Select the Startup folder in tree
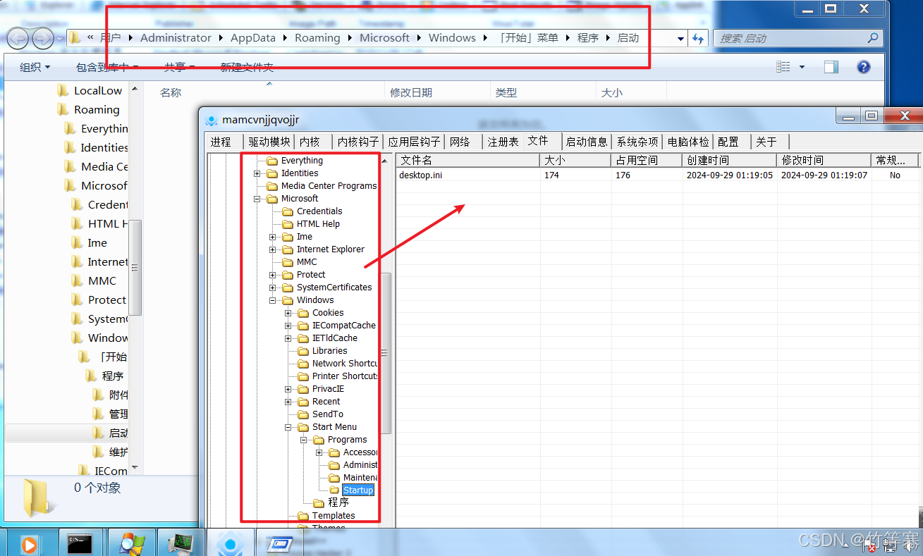The width and height of the screenshot is (923, 556). point(357,490)
